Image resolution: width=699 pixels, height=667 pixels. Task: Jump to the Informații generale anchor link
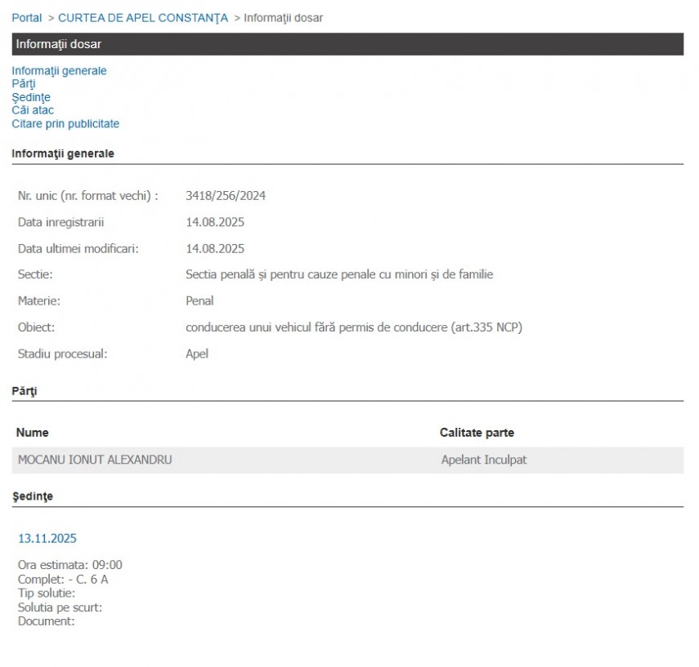[x=59, y=71]
